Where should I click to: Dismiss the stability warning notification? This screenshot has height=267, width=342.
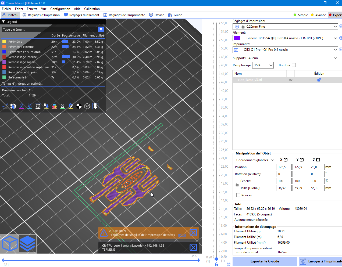click(x=193, y=233)
